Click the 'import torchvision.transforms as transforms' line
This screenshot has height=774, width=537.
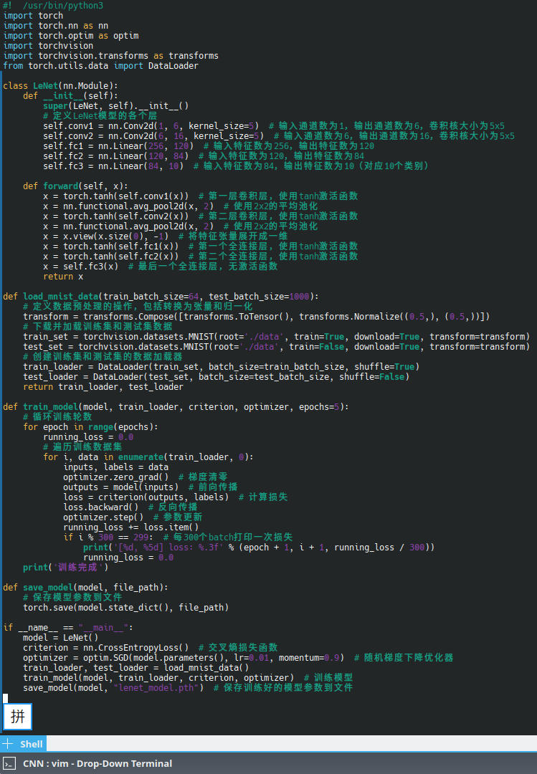click(x=110, y=56)
